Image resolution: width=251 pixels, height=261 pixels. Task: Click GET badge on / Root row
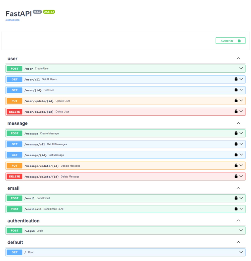[14, 252]
